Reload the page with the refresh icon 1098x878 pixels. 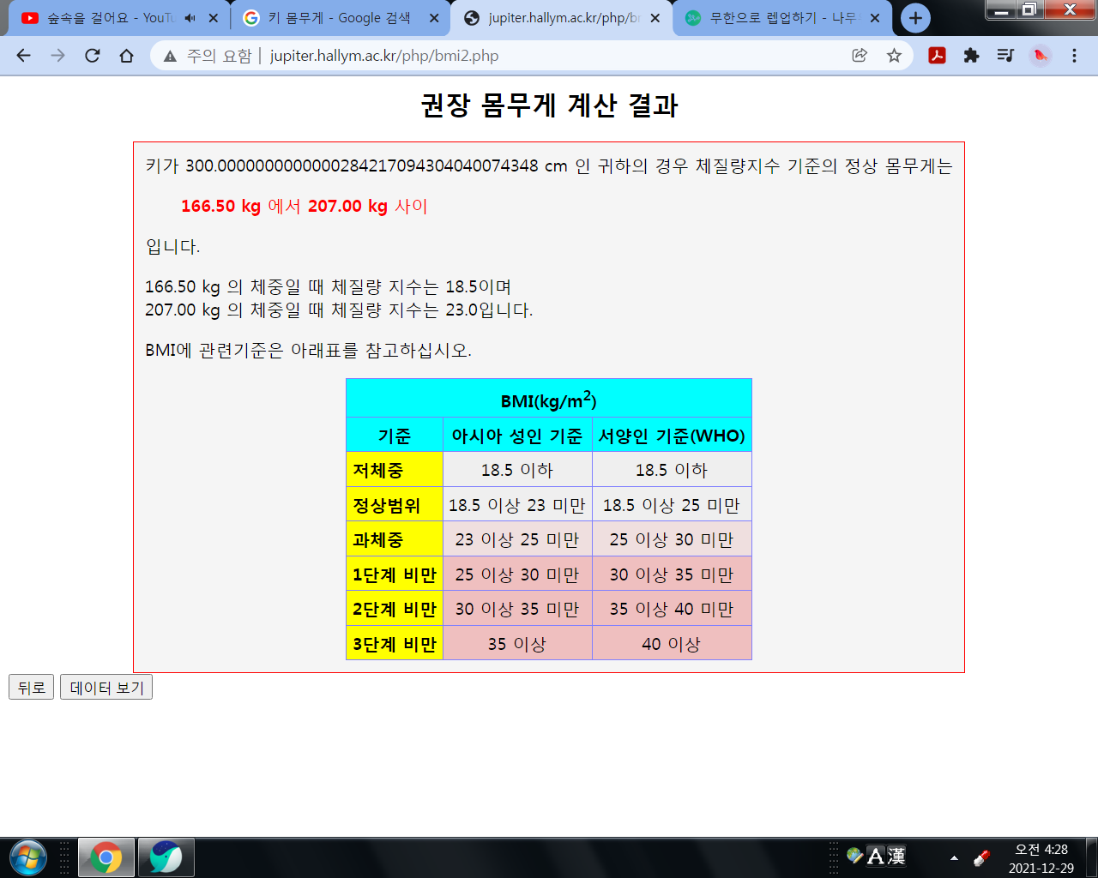click(93, 56)
